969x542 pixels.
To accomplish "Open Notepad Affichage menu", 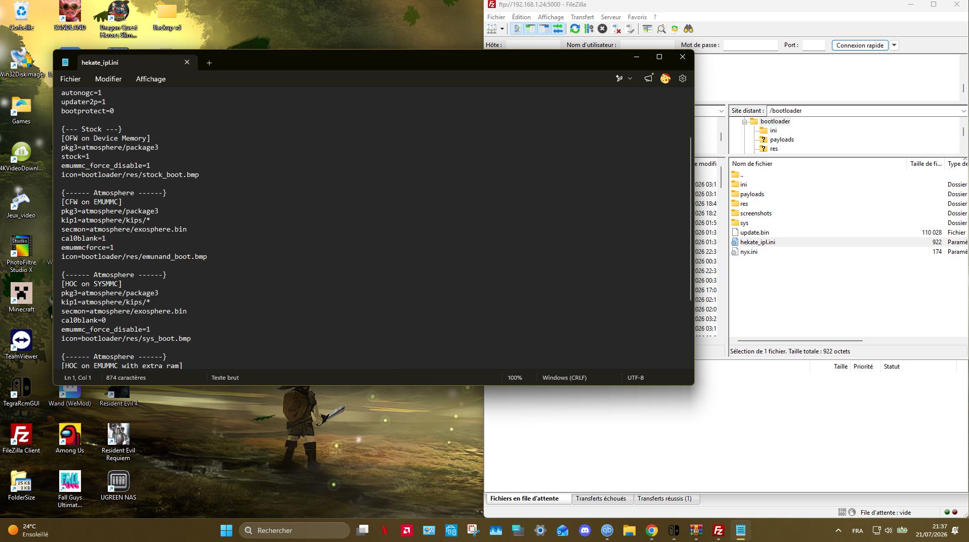I will 151,79.
